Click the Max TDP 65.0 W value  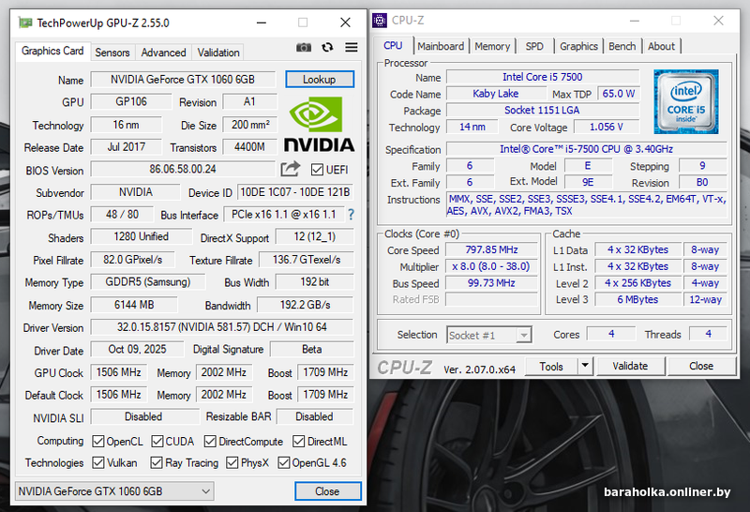click(x=619, y=94)
